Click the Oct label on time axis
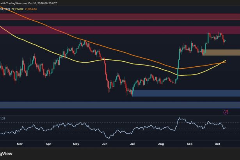This screenshot has width=240, height=160. 217,144
